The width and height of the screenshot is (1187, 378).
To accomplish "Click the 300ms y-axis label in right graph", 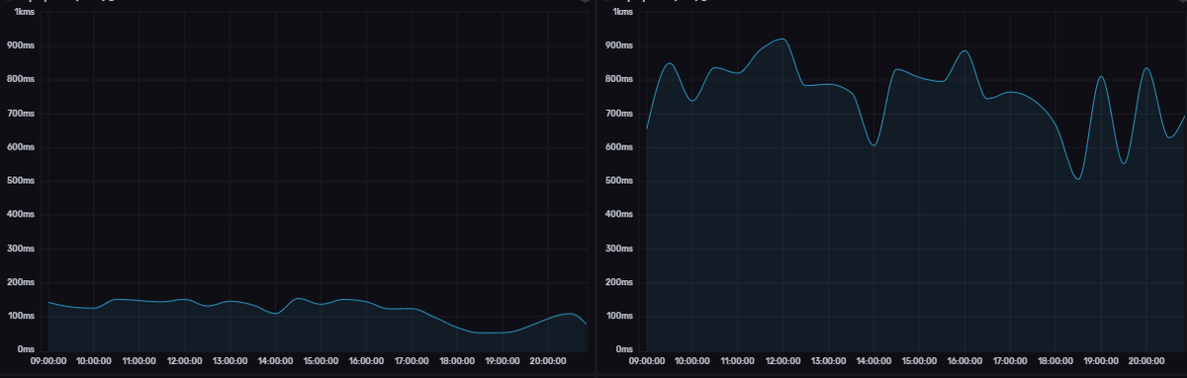I will (x=618, y=248).
